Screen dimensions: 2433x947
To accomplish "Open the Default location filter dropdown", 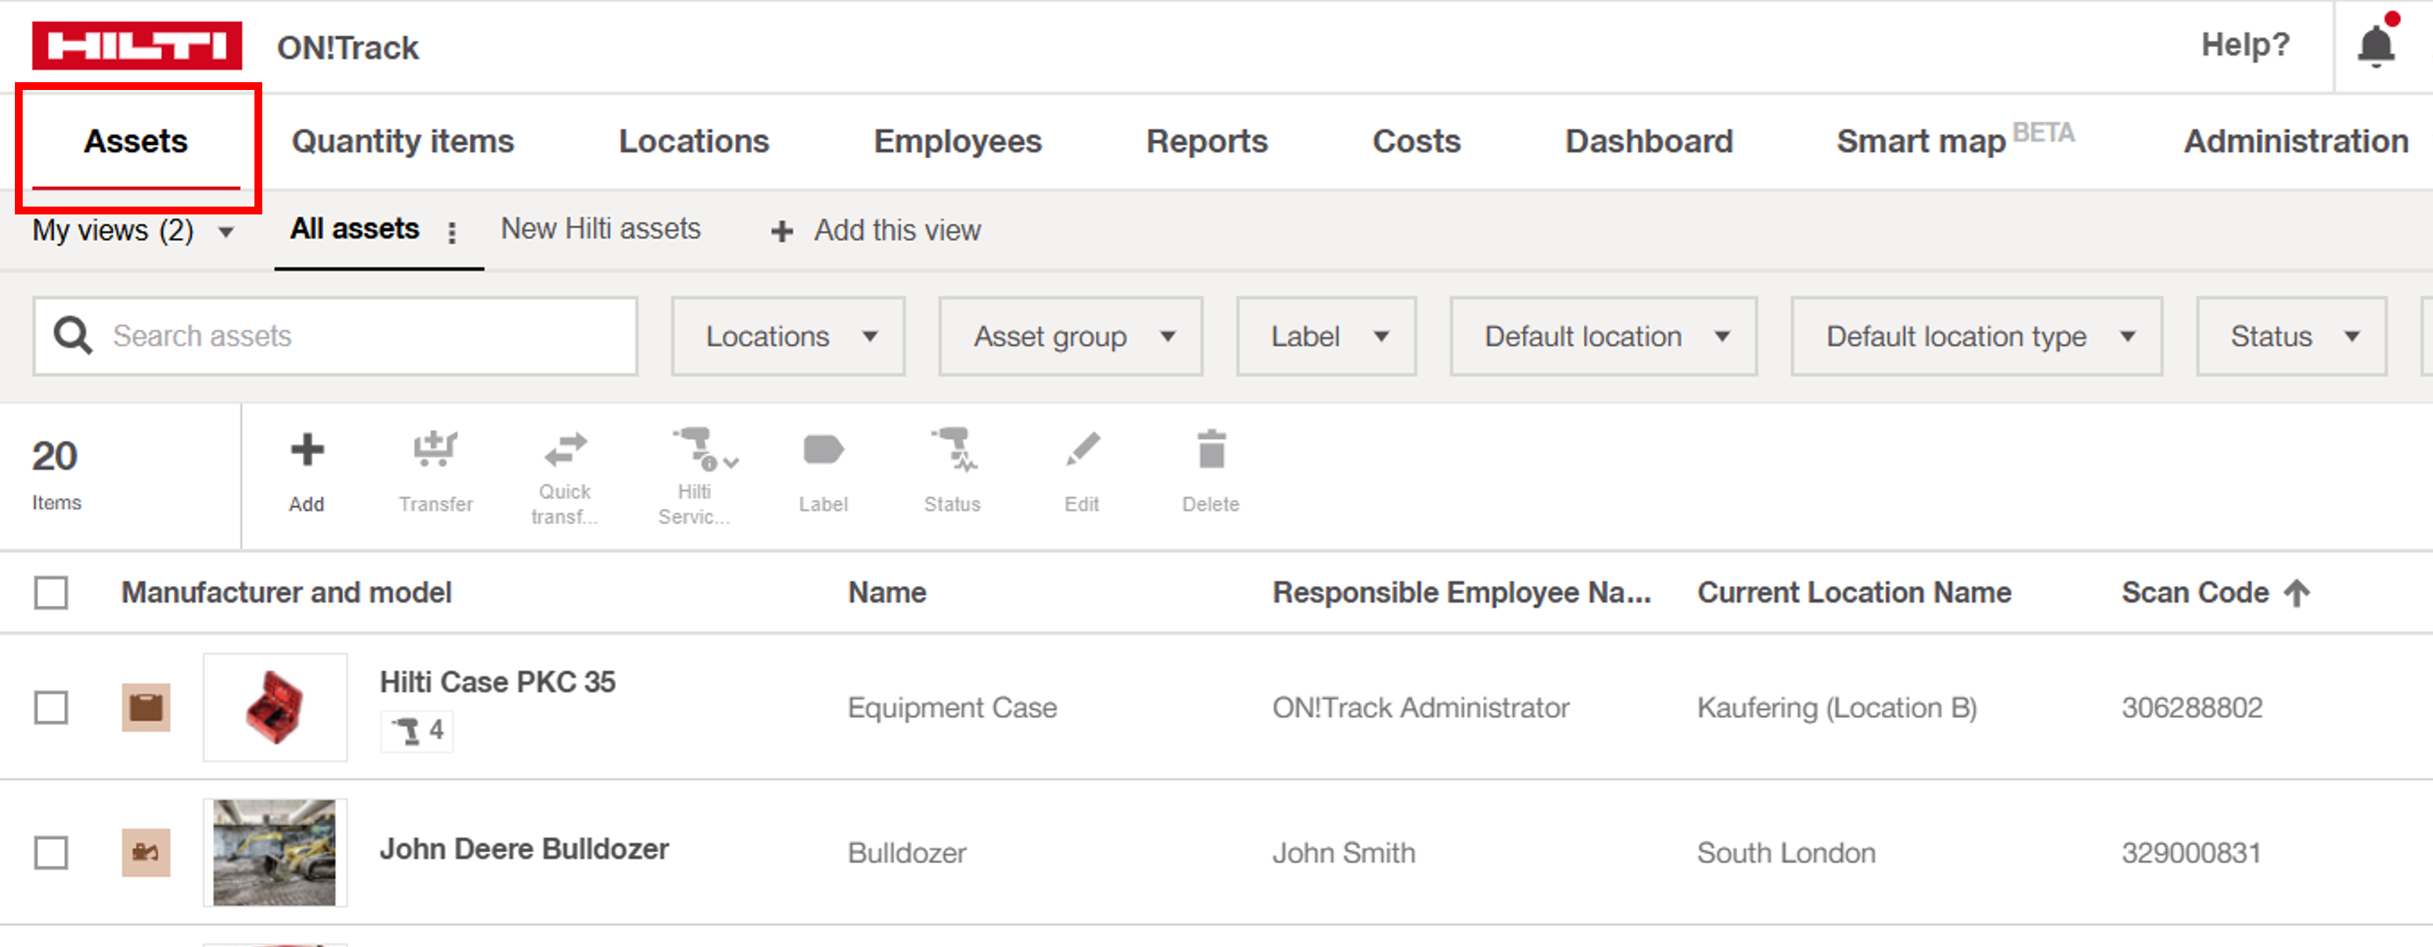I will 1604,337.
